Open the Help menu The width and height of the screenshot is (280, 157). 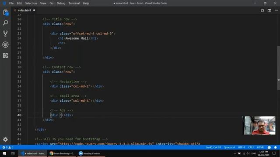tap(86, 3)
